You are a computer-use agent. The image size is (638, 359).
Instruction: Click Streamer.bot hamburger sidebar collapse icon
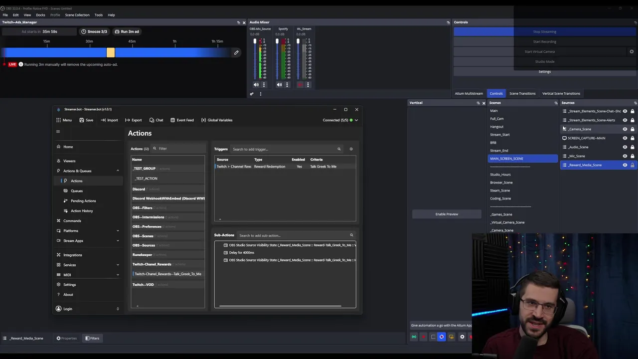58,132
